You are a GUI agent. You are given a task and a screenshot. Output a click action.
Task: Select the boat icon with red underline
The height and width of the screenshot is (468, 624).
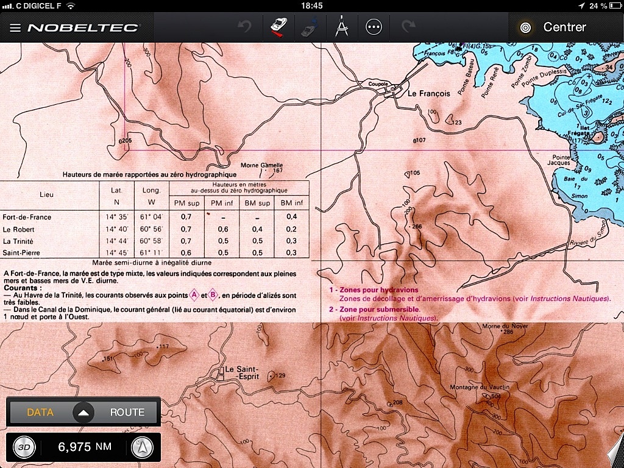click(278, 27)
